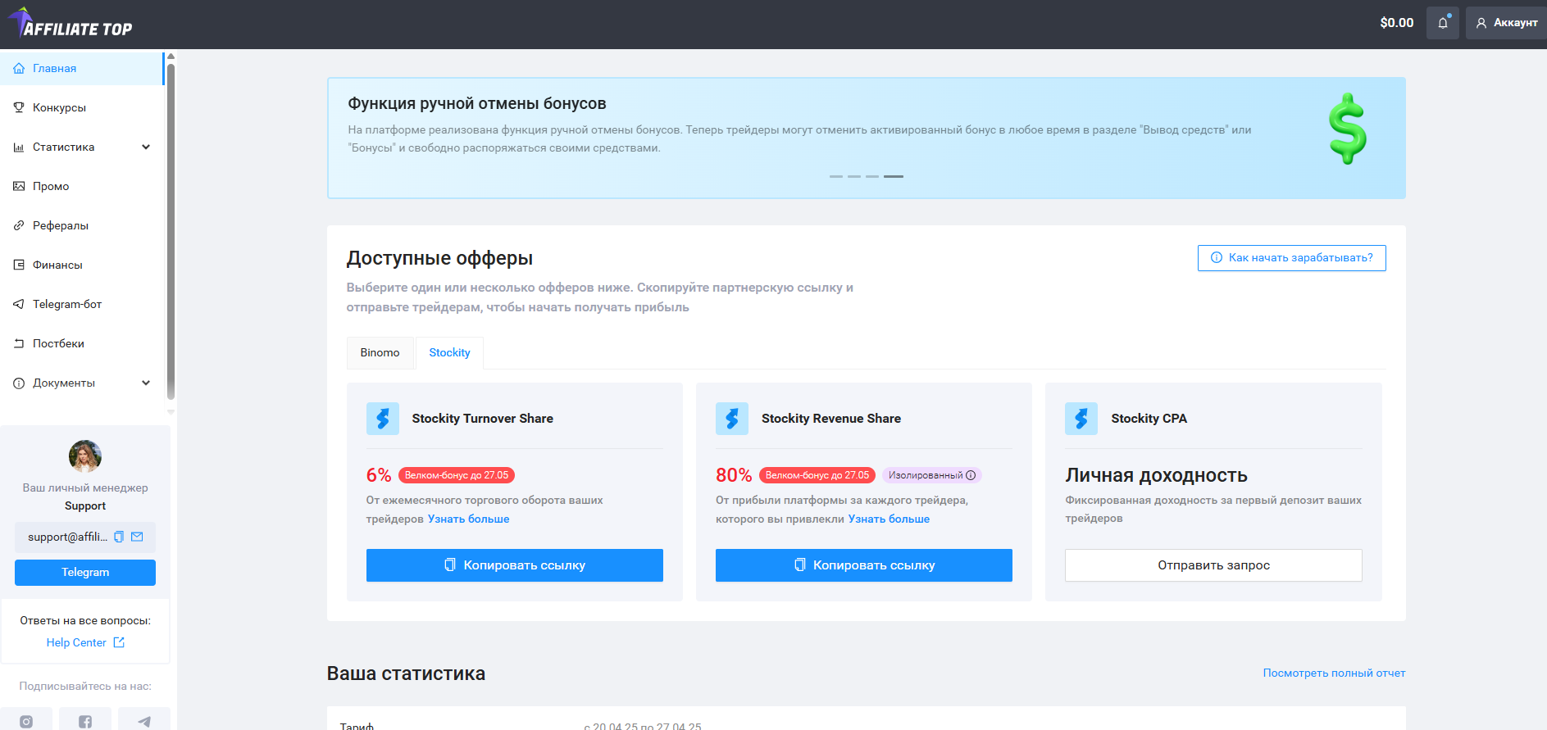The width and height of the screenshot is (1547, 730).
Task: Open Узнать больше for Revenue Share
Action: point(889,519)
